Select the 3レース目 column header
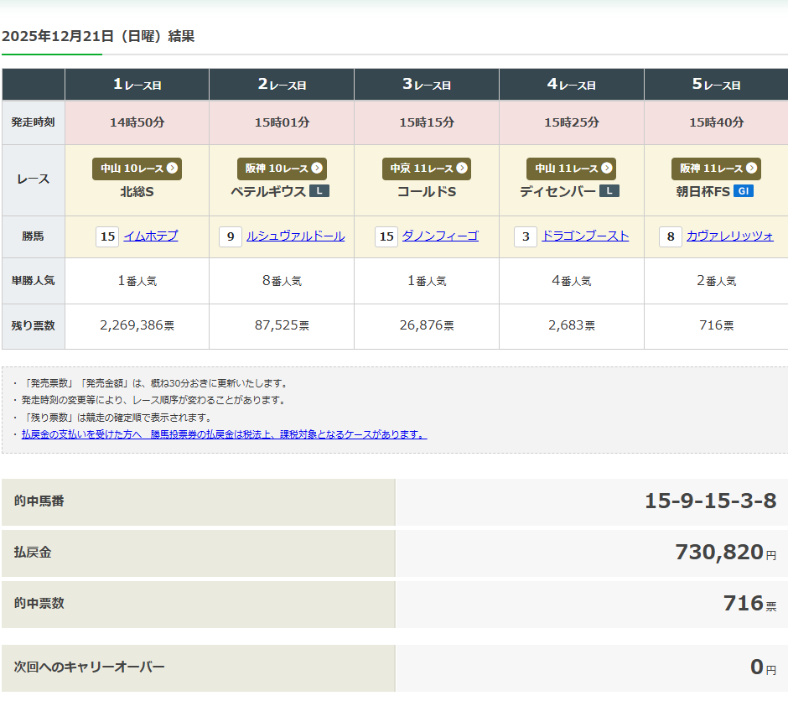This screenshot has width=788, height=701. pos(427,85)
